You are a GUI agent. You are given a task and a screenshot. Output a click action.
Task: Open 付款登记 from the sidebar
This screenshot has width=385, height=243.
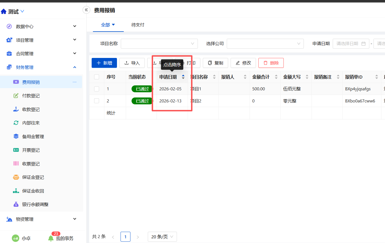(31, 96)
